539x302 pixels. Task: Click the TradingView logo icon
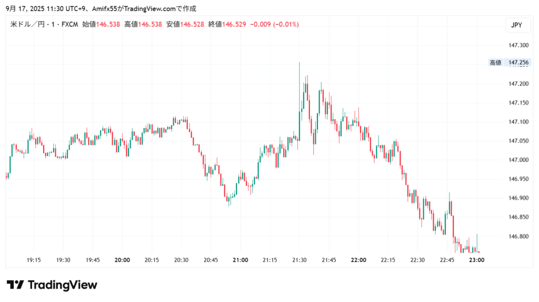coord(15,285)
